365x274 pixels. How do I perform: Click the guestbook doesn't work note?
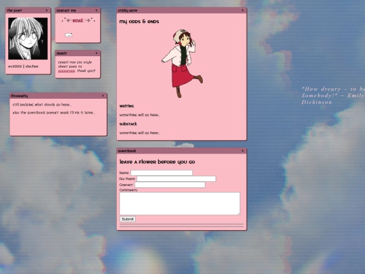tap(54, 113)
